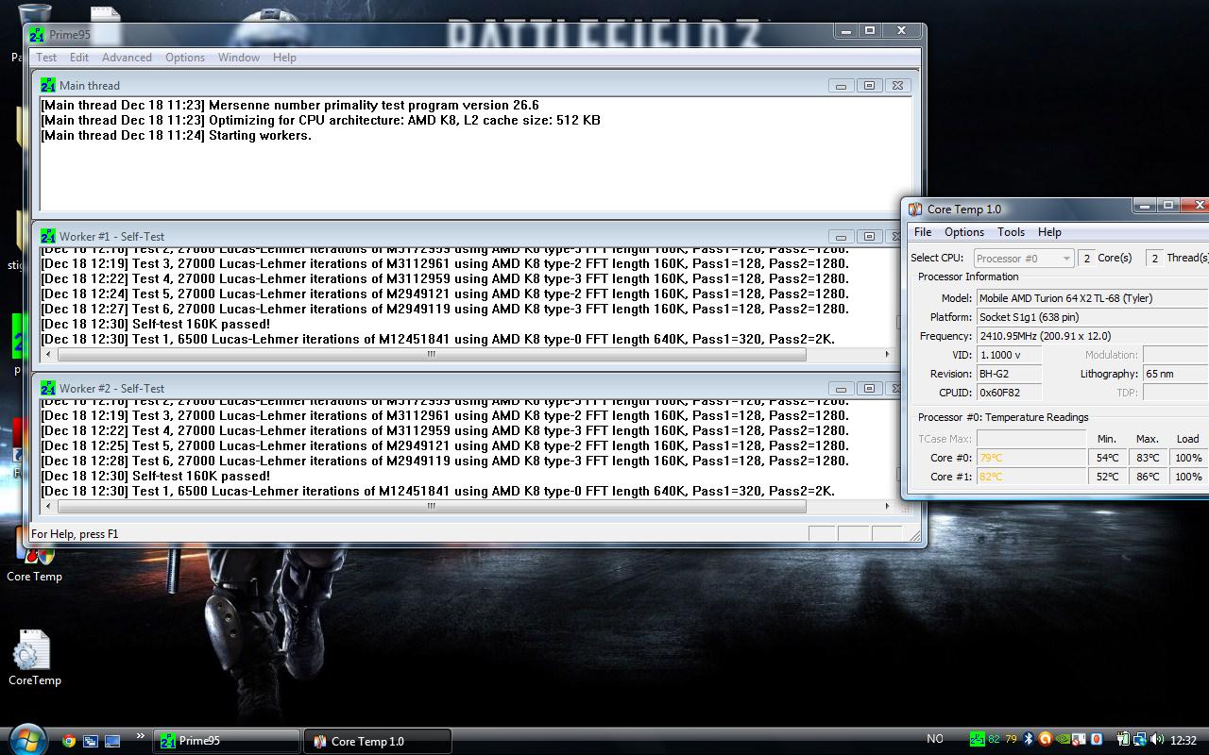Open the CoreTemp settings file desktop icon
1209x755 pixels.
click(x=34, y=658)
